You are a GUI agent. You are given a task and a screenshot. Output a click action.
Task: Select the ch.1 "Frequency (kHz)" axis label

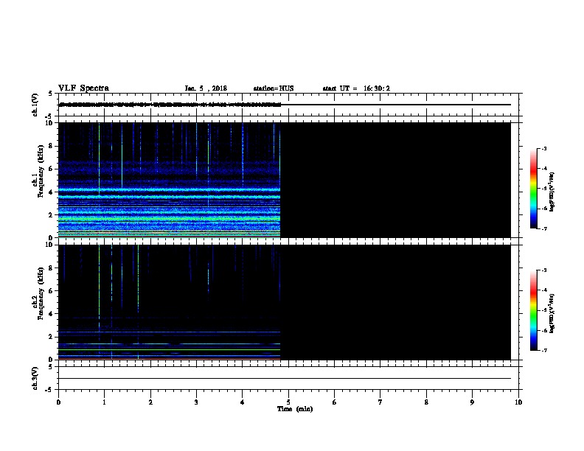coord(41,172)
